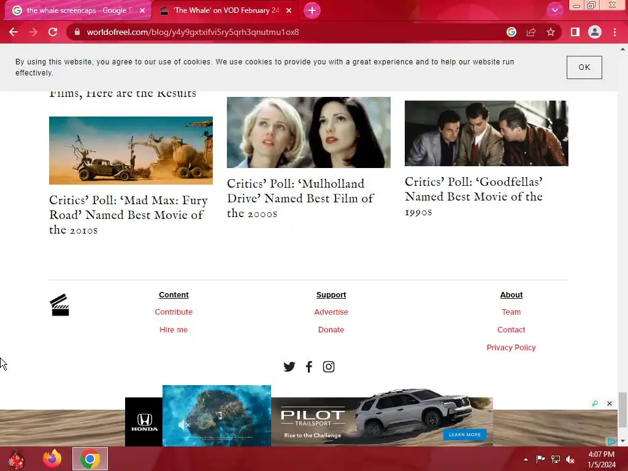Open a new tab with plus button
Viewport: 628px width, 471px height.
[x=312, y=10]
